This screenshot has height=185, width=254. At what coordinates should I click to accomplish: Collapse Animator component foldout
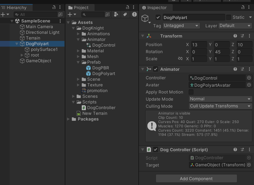tap(143, 69)
